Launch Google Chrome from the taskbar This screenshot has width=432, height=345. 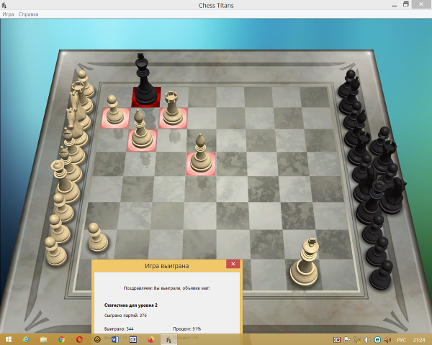[x=61, y=339]
